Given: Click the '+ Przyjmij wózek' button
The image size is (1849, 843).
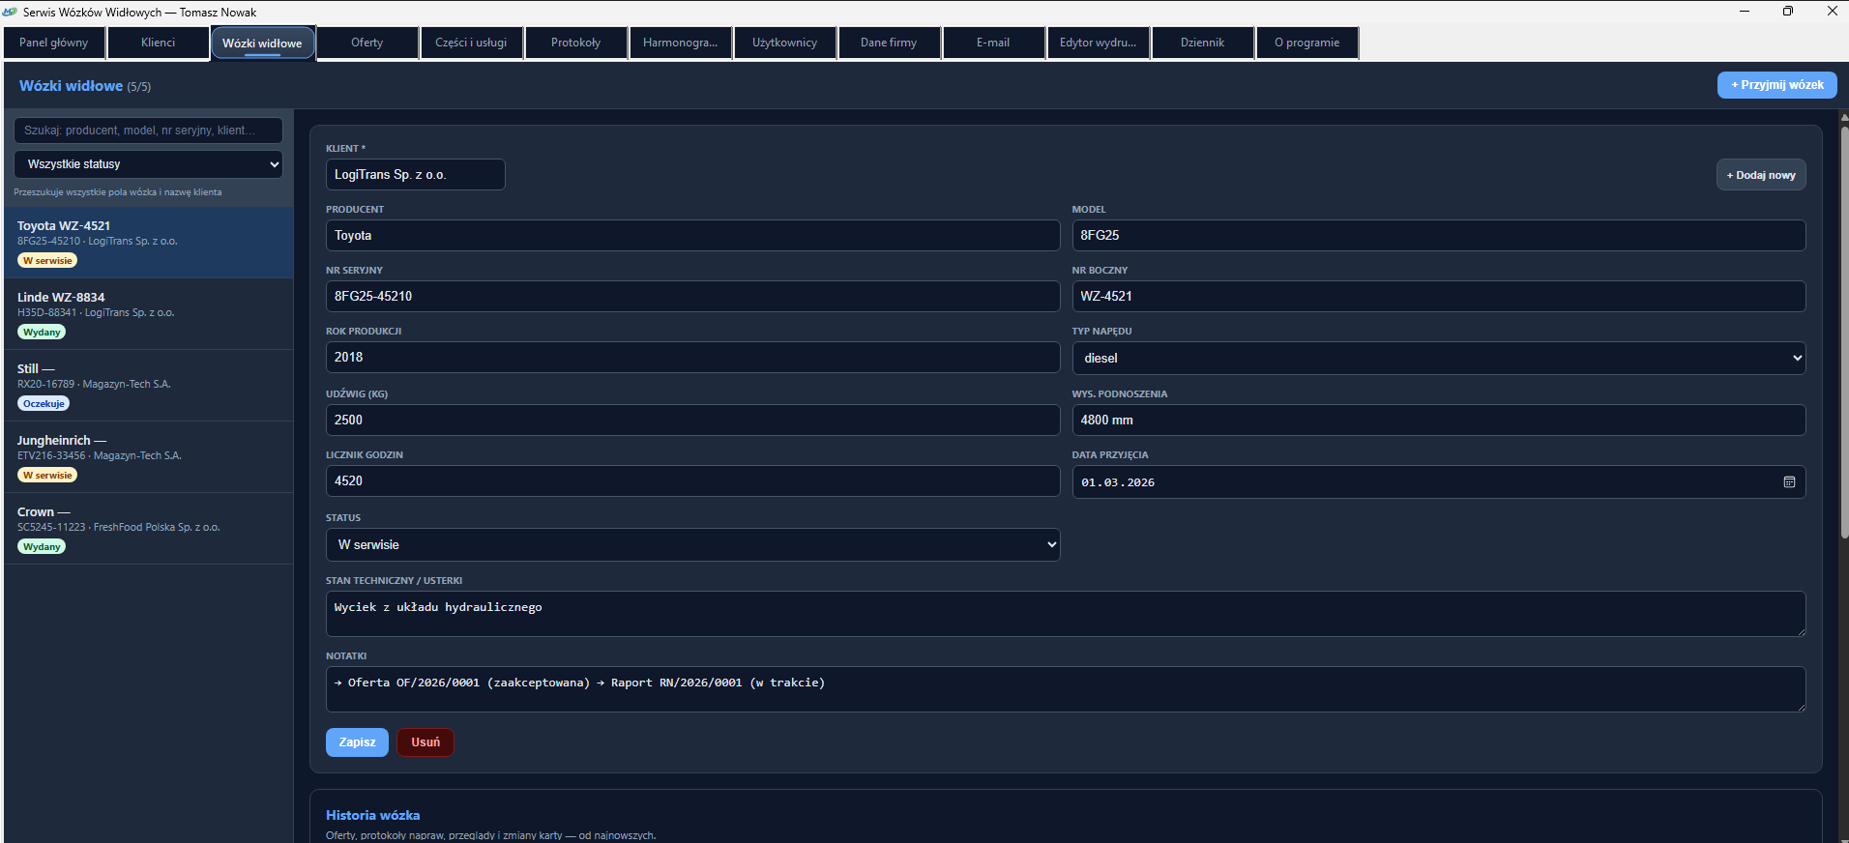Looking at the screenshot, I should (1777, 85).
